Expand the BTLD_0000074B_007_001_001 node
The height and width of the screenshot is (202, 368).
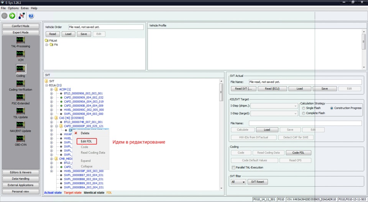click(x=51, y=122)
